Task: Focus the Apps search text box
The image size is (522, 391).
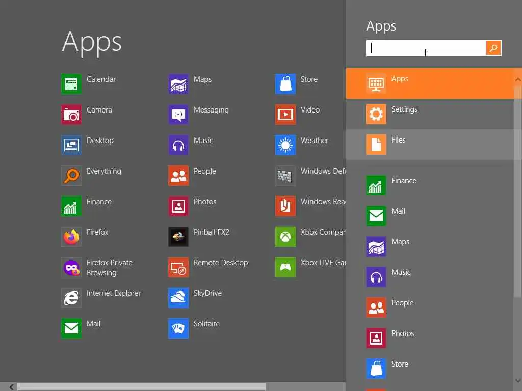Action: (x=426, y=48)
